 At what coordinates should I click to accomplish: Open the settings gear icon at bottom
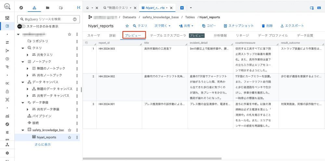pos(7,153)
